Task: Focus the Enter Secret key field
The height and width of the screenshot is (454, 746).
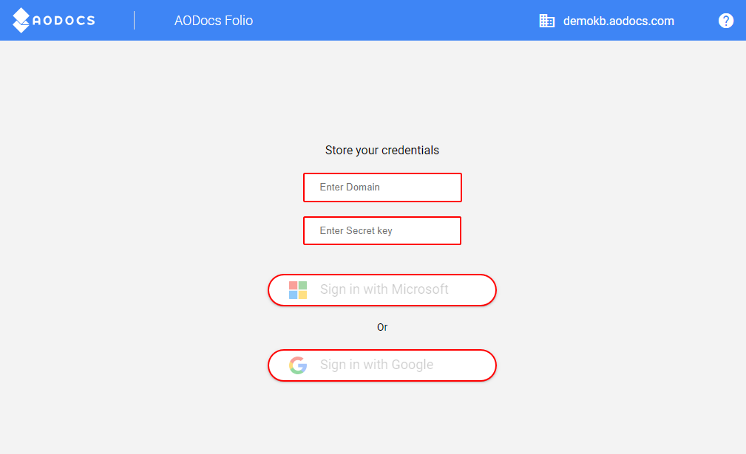Action: coord(382,230)
